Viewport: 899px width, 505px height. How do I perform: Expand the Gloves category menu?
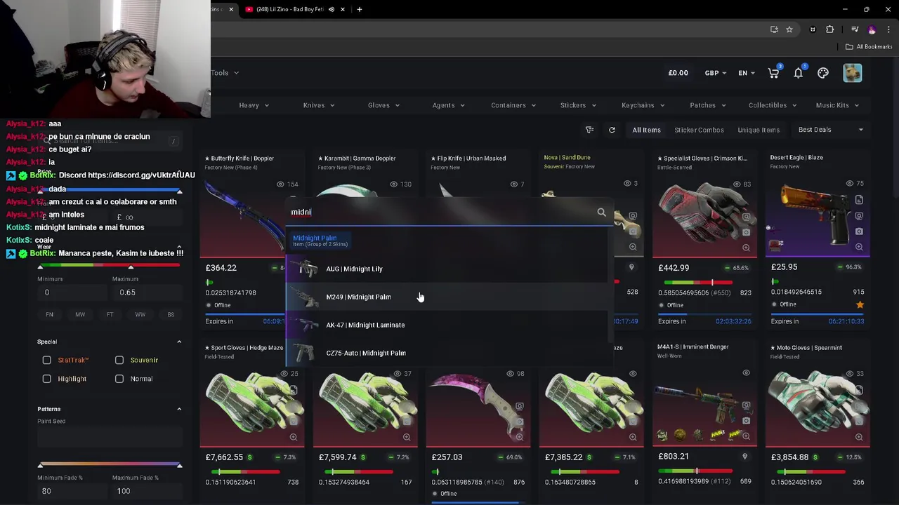tap(383, 105)
